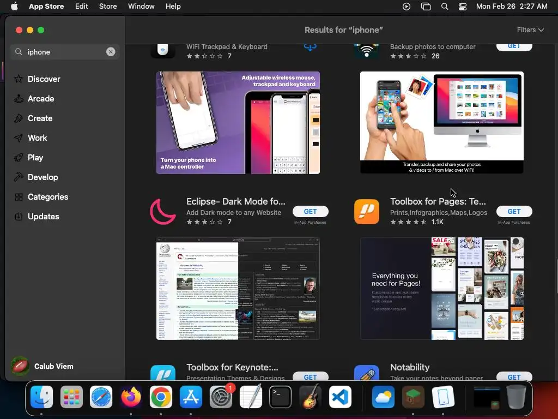The image size is (558, 419).
Task: Select the Work paper plane icon
Action: 19,137
